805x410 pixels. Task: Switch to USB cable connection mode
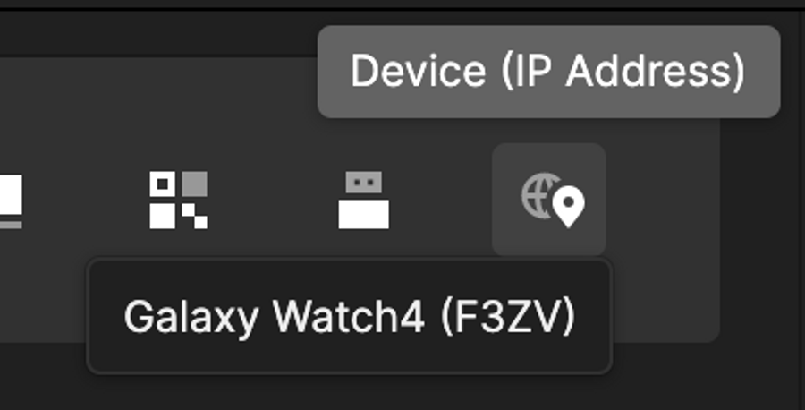363,200
